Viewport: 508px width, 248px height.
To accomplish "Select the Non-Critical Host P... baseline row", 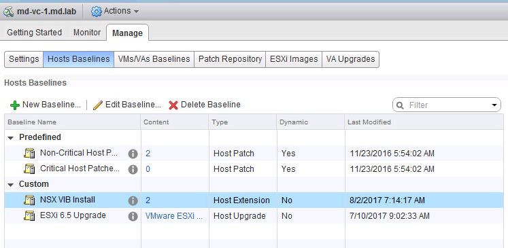I will click(254, 154).
